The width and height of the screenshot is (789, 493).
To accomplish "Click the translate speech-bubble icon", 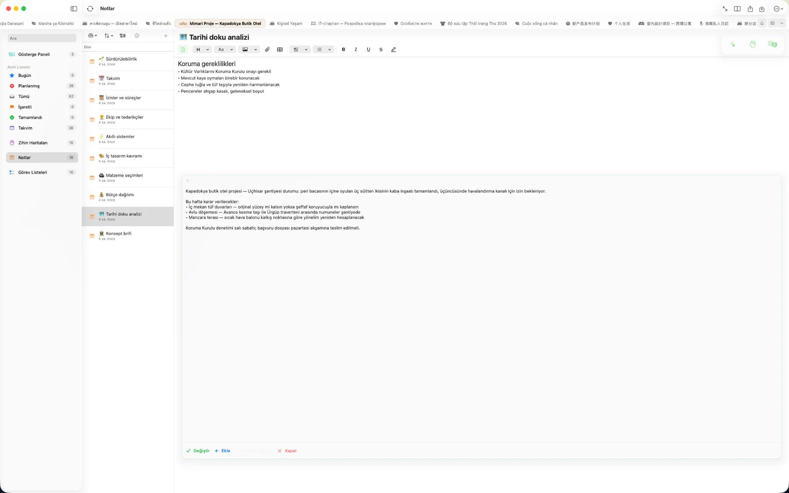I will [772, 44].
